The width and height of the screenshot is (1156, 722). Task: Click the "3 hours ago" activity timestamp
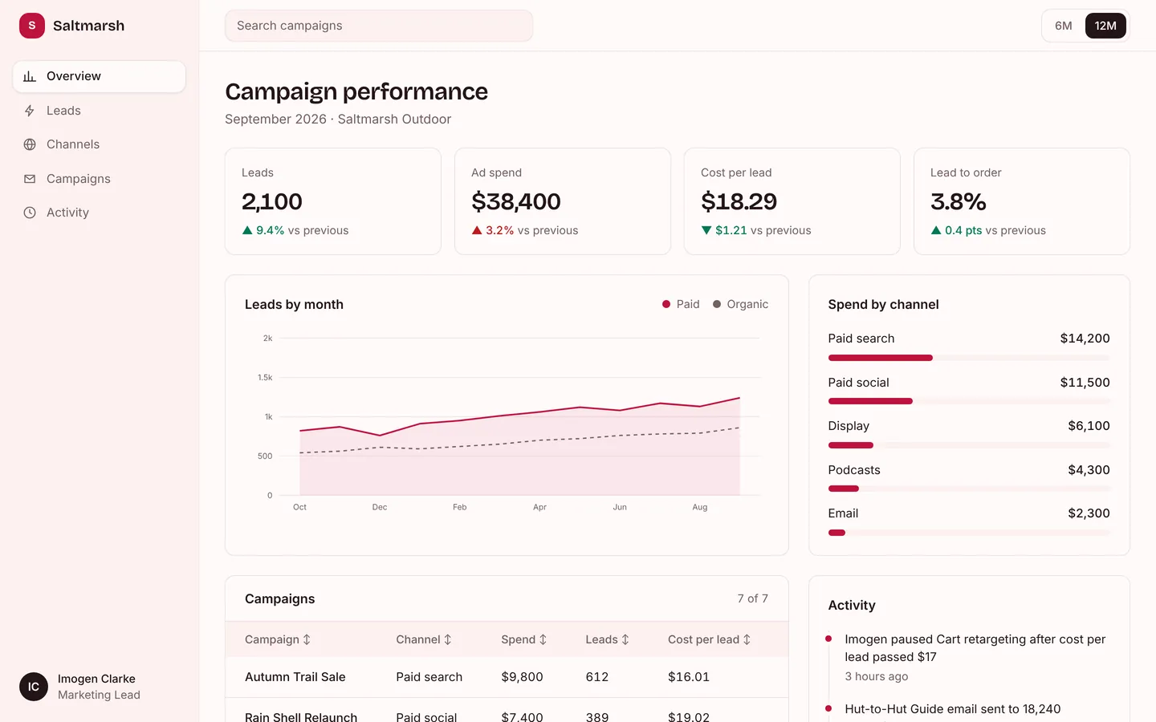pos(877,676)
